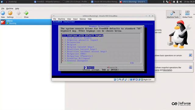Click audio icon in VM status bar
Viewport: 195px width, 110px height.
(x=120, y=79)
